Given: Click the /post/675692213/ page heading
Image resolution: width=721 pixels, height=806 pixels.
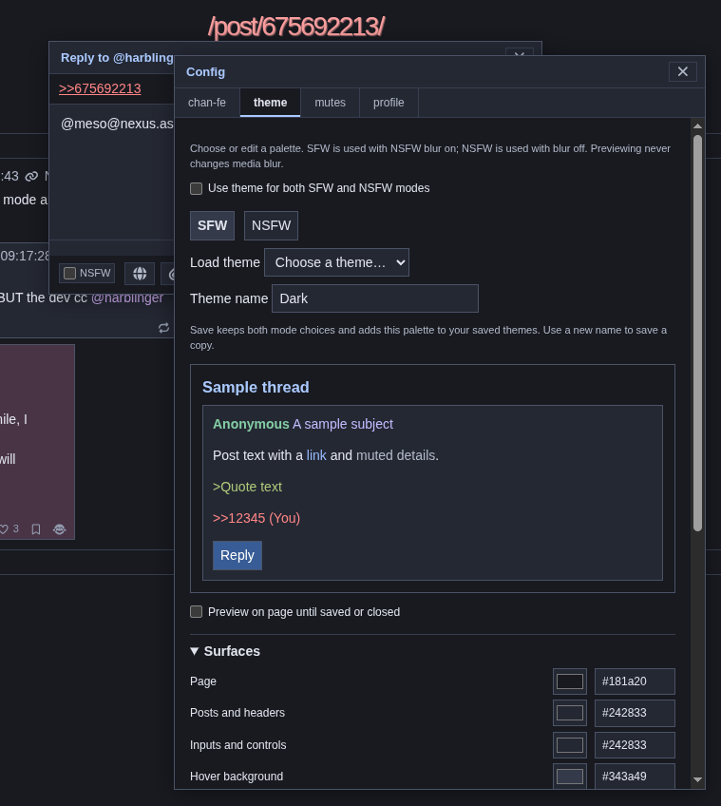Looking at the screenshot, I should (x=296, y=27).
